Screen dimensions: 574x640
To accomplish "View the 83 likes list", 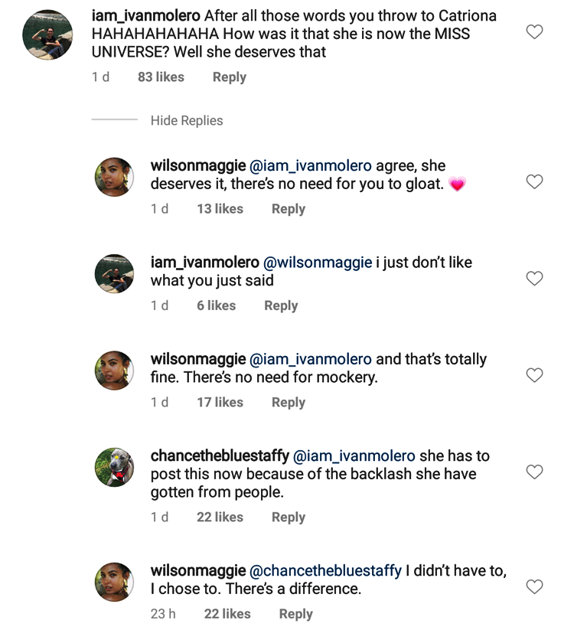I will pos(161,77).
